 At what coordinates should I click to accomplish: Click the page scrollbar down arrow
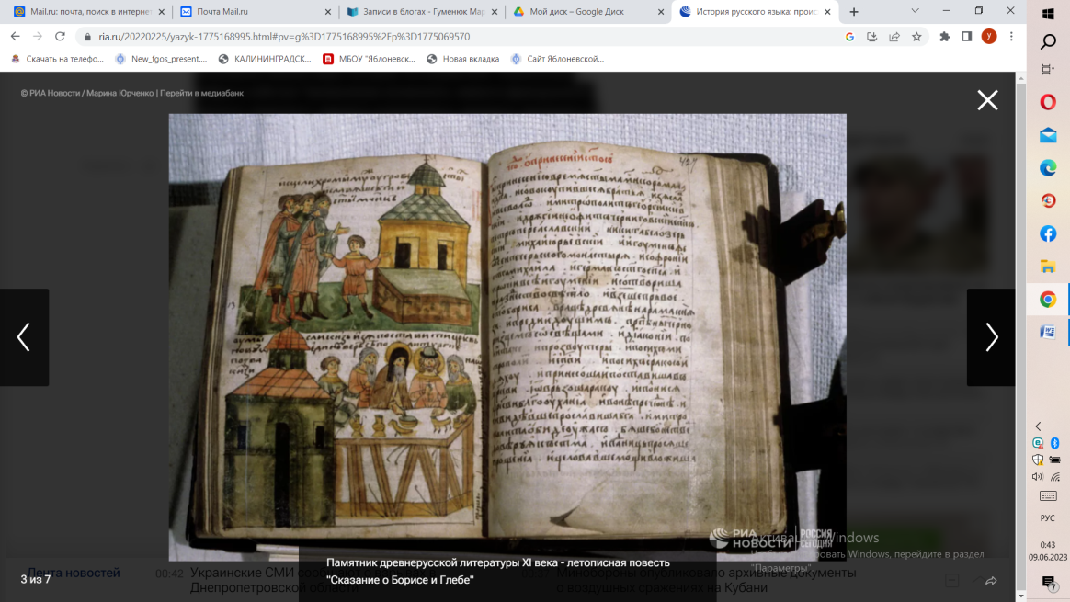point(1021,596)
